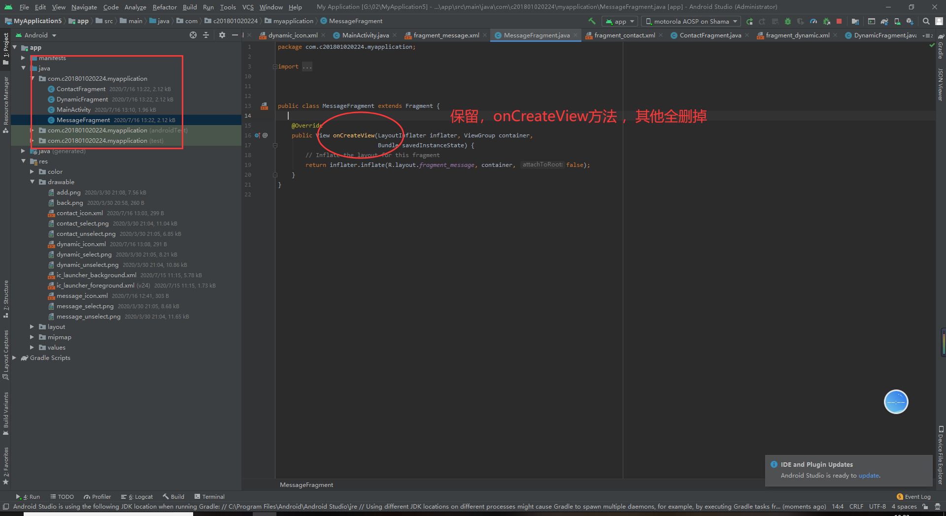Stop the running app red square
946x516 pixels.
[x=839, y=21]
